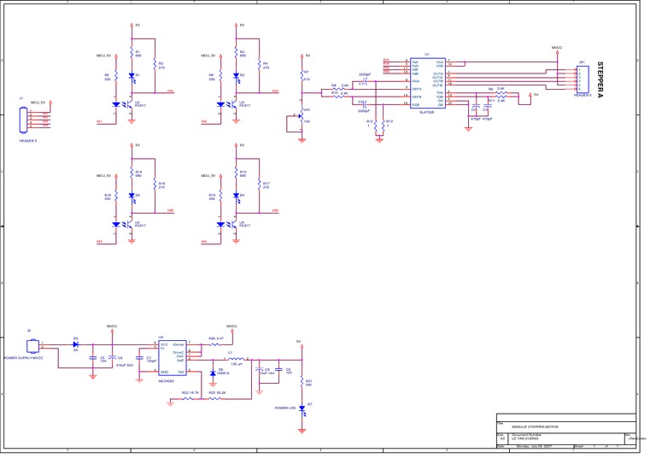Select resistor R1 680
656x464 pixels.
coord(132,53)
